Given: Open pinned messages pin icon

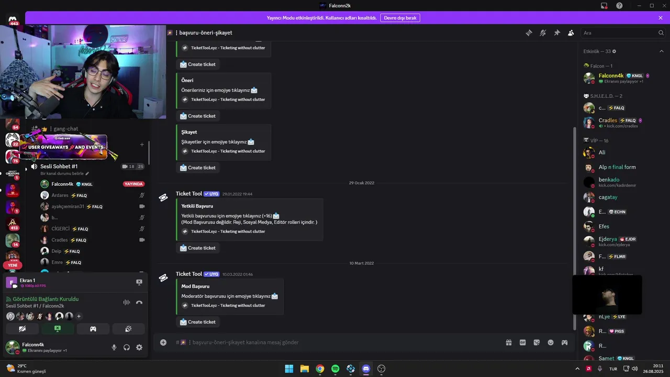Looking at the screenshot, I should click(557, 32).
